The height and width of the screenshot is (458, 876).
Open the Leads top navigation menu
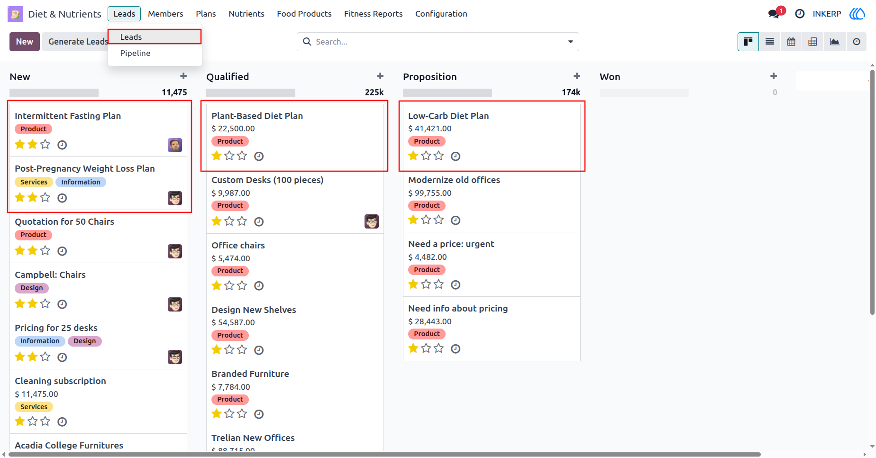124,14
